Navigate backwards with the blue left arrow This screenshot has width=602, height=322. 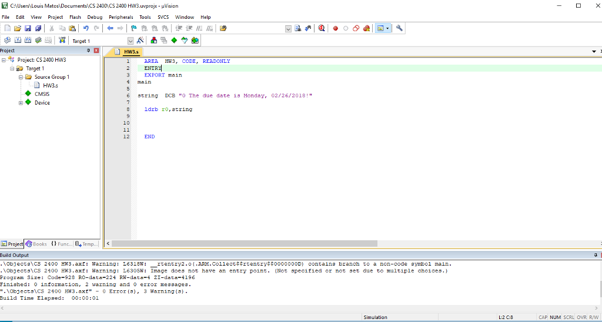coord(110,28)
